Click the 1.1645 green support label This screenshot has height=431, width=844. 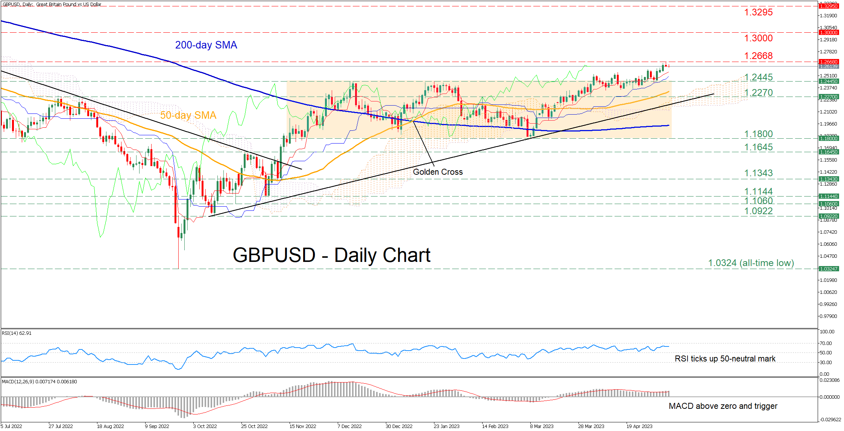pyautogui.click(x=758, y=147)
